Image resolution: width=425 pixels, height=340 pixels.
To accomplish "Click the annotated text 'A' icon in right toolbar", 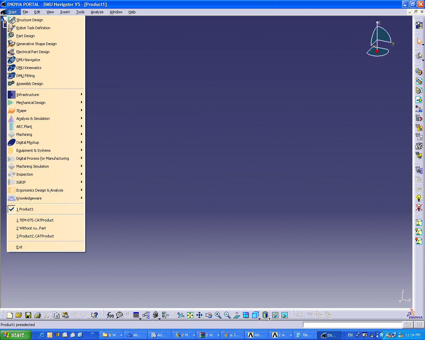I will 419,146.
